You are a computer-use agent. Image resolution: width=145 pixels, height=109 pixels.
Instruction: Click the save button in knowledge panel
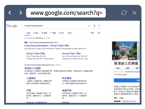(136, 68)
